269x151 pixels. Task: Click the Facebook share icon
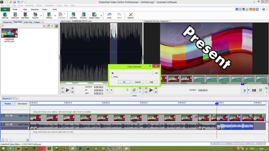click(237, 9)
